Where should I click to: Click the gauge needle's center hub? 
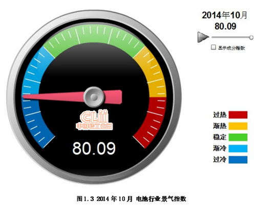pyautogui.click(x=94, y=97)
